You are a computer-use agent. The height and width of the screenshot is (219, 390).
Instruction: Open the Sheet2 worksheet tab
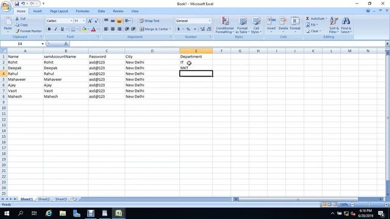tap(44, 199)
